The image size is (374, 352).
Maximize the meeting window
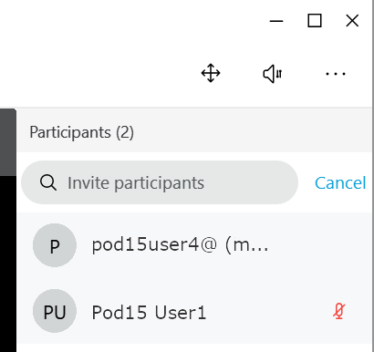click(315, 21)
